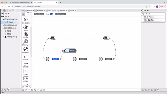
Task: Collapse the AISEG[askChat] tree node
Action: 3,19
